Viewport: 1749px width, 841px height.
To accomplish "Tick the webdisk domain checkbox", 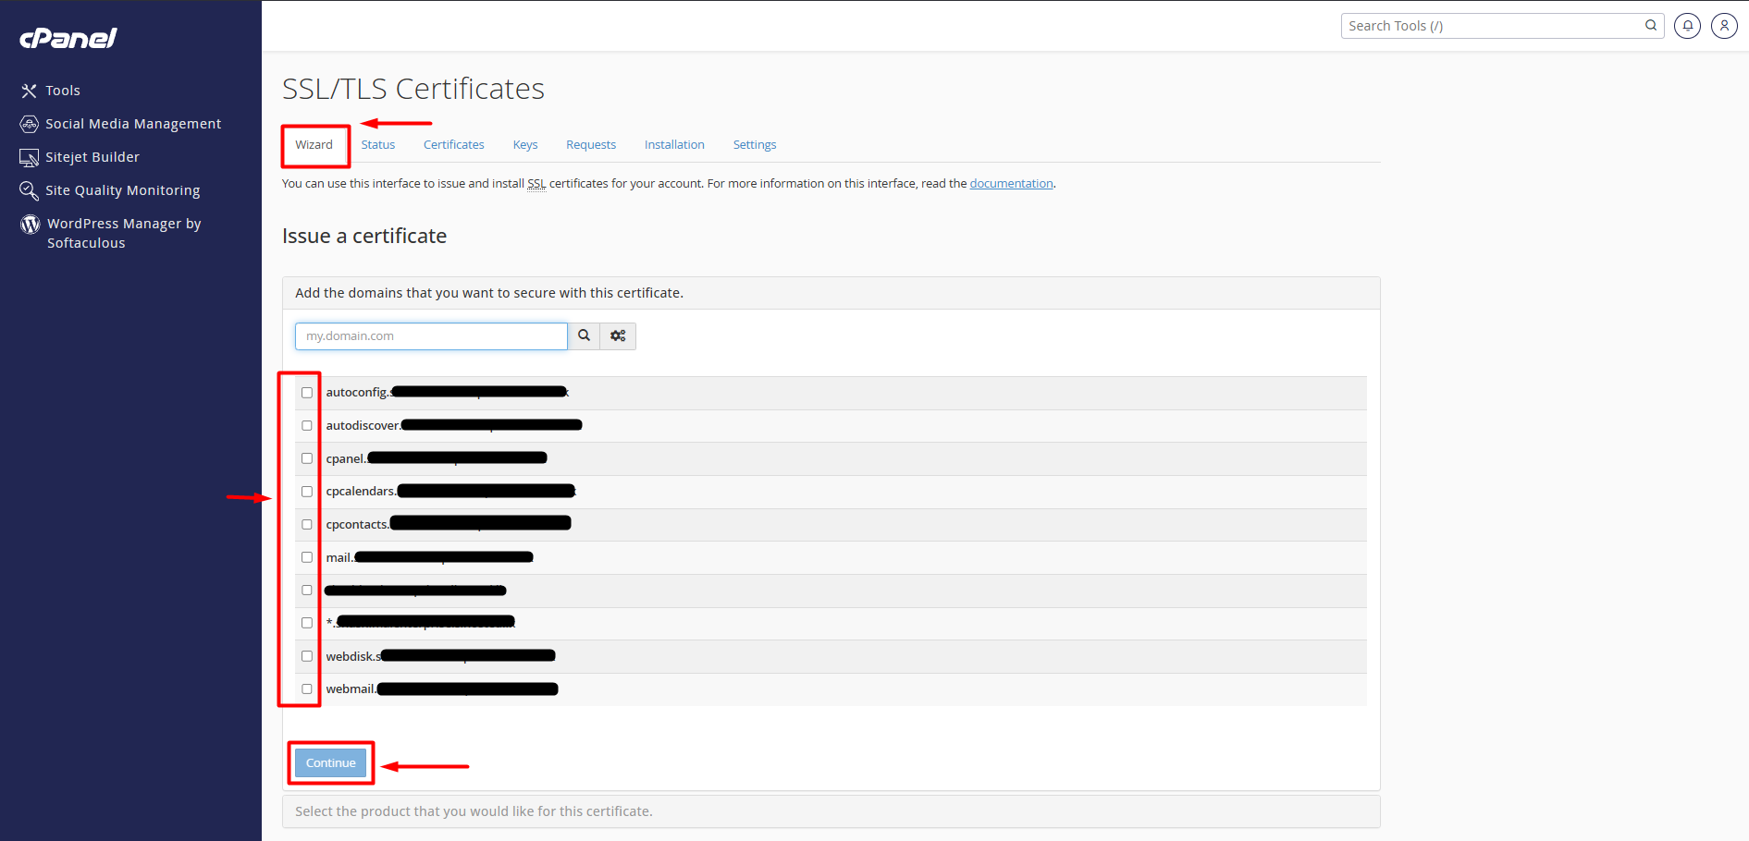I will pos(307,656).
